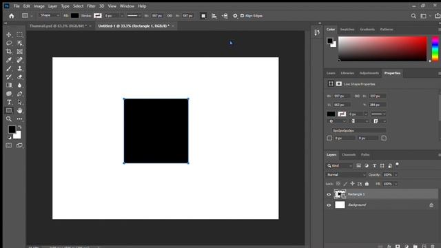Open the Filter menu
Viewport: 441px width, 248px height.
(x=91, y=6)
